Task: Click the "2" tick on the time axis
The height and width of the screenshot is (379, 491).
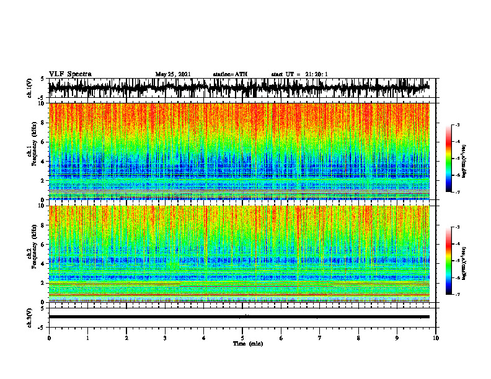Action: (126, 338)
